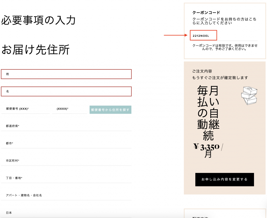Screen dimensions: 267x218
Task: Click the 都市 city field
Action: coord(66,143)
